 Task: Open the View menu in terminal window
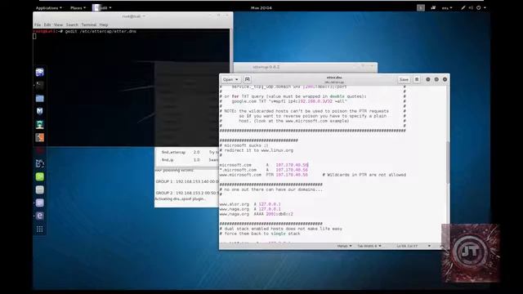(x=58, y=24)
